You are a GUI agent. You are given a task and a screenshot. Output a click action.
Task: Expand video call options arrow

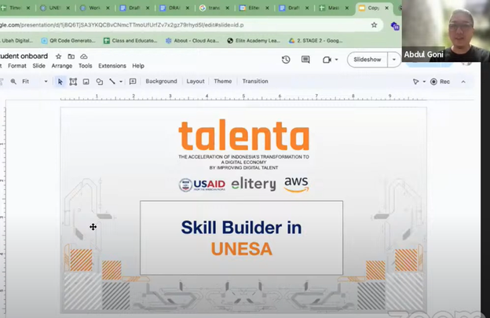pyautogui.click(x=337, y=60)
